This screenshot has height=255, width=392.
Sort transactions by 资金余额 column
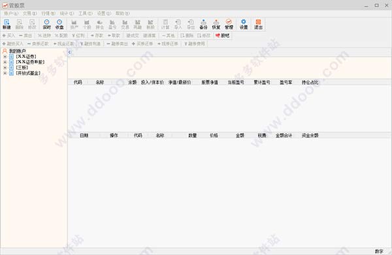pyautogui.click(x=310, y=136)
